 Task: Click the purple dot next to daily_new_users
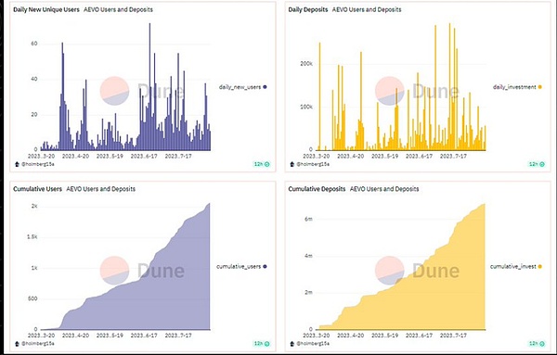[265, 87]
